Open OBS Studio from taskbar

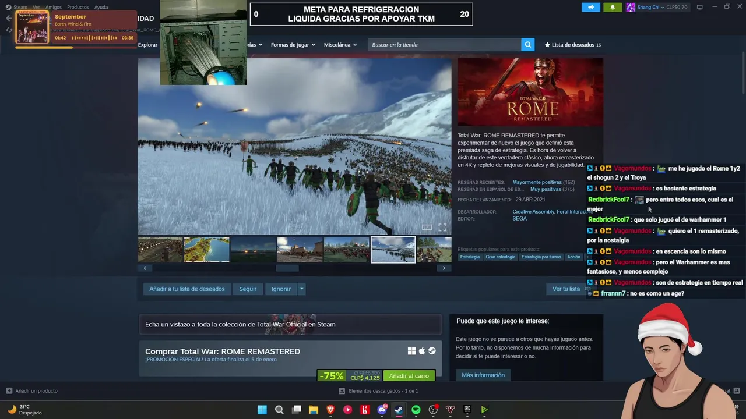tap(433, 410)
